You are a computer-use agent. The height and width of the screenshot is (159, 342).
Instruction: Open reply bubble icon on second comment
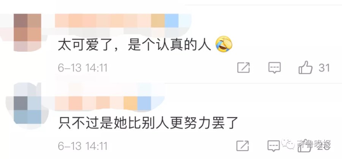point(274,146)
